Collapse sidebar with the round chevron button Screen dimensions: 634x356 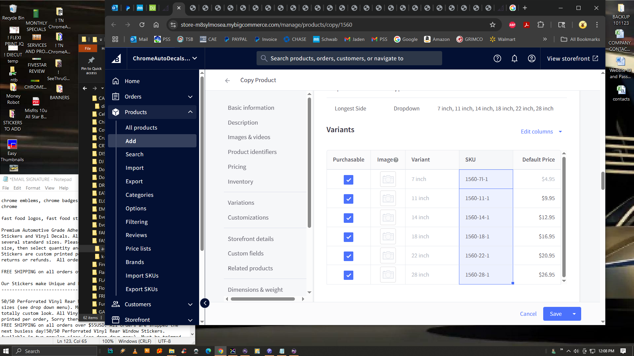[x=205, y=303]
